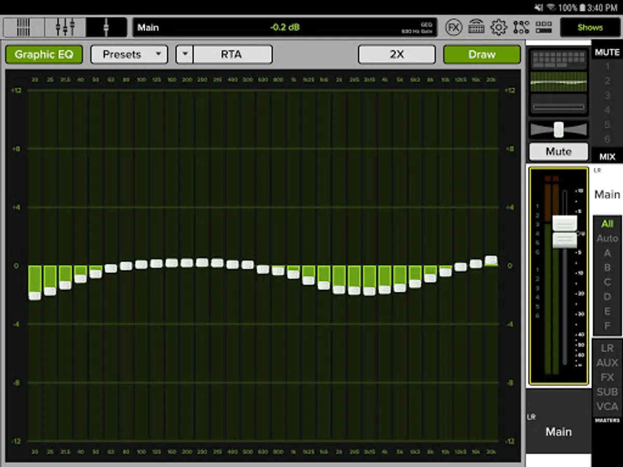623x467 pixels.
Task: Click the lower Main fader cap
Action: tap(564, 240)
